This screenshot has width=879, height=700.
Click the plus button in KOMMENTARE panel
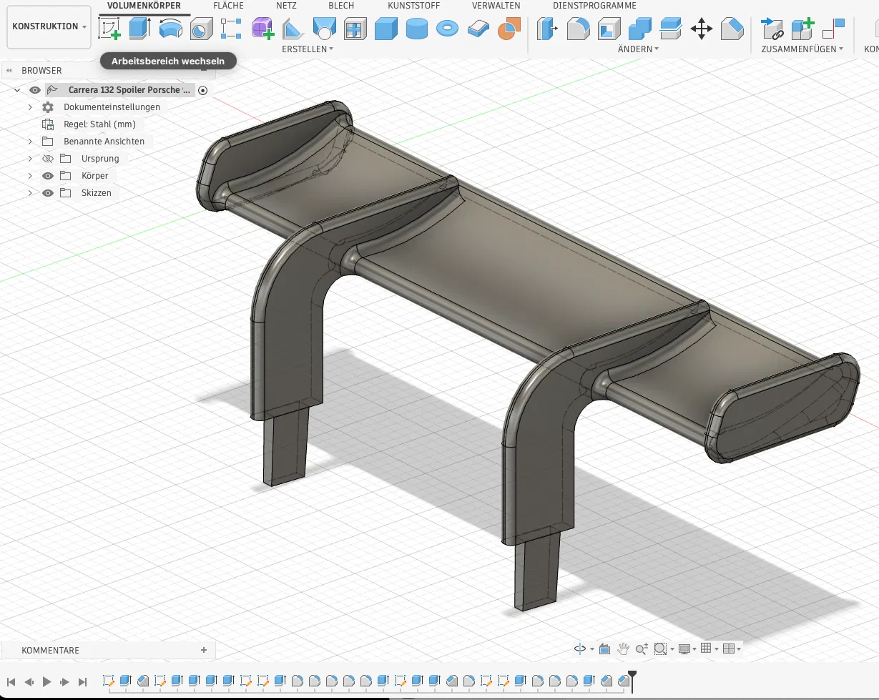pos(204,650)
